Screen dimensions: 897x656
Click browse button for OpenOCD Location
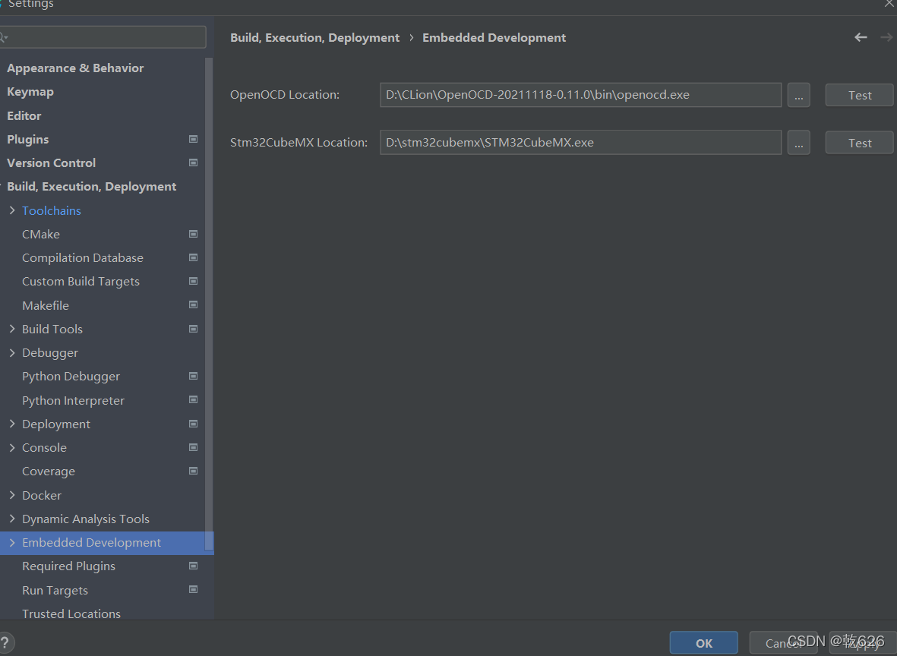click(798, 95)
